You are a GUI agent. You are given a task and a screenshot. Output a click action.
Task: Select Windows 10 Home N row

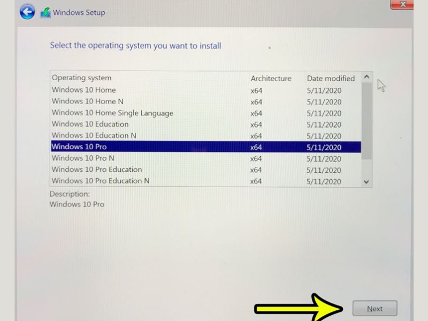pyautogui.click(x=206, y=102)
